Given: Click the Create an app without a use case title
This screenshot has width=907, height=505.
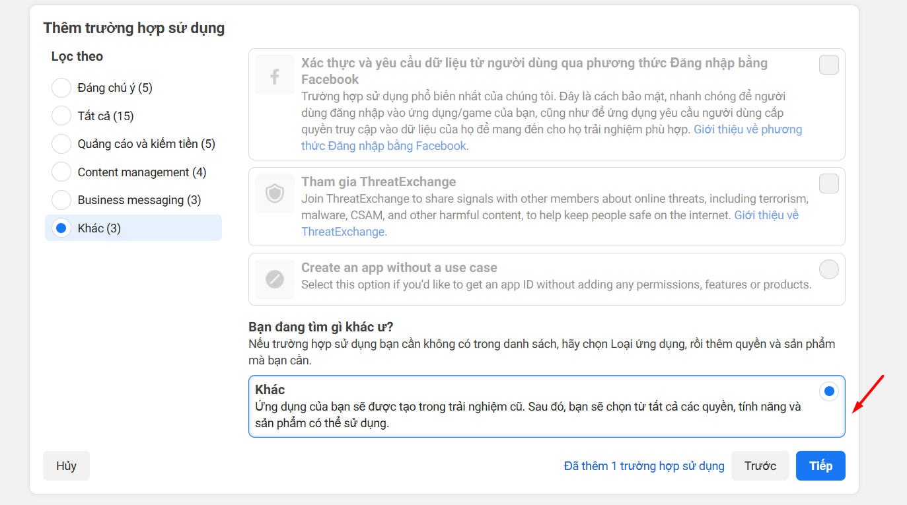Looking at the screenshot, I should click(x=399, y=267).
